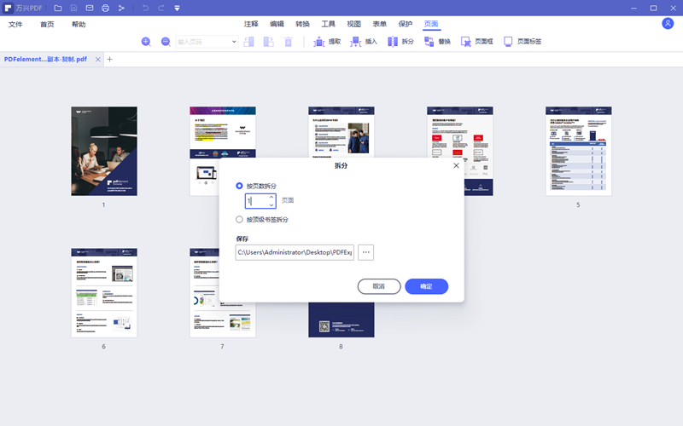The image size is (683, 426).
Task: Open the 保护 (Protect) menu tab
Action: click(x=405, y=24)
